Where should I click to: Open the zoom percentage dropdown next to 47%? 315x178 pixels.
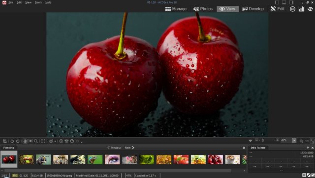pyautogui.click(x=294, y=141)
